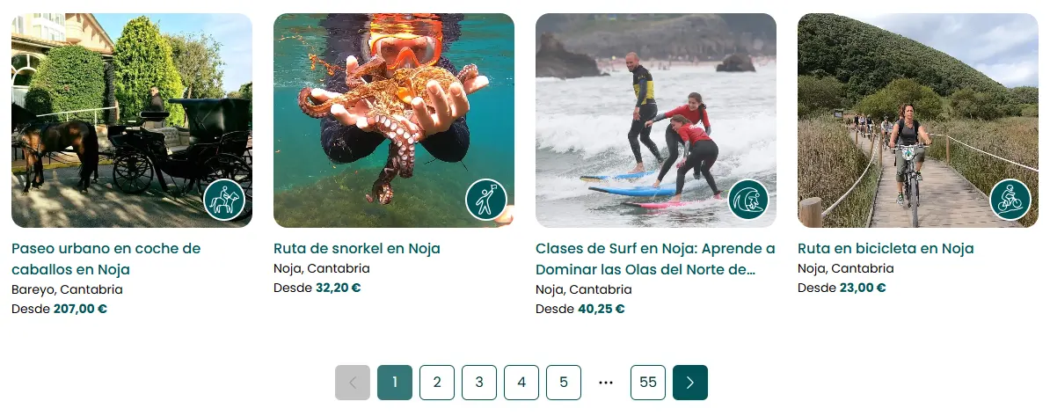Open pagination ellipsis for more pages
The height and width of the screenshot is (416, 1050).
point(606,383)
